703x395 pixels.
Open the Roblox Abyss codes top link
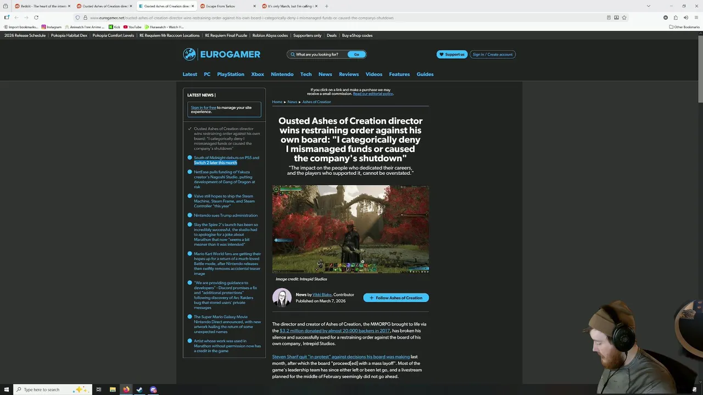tap(270, 36)
